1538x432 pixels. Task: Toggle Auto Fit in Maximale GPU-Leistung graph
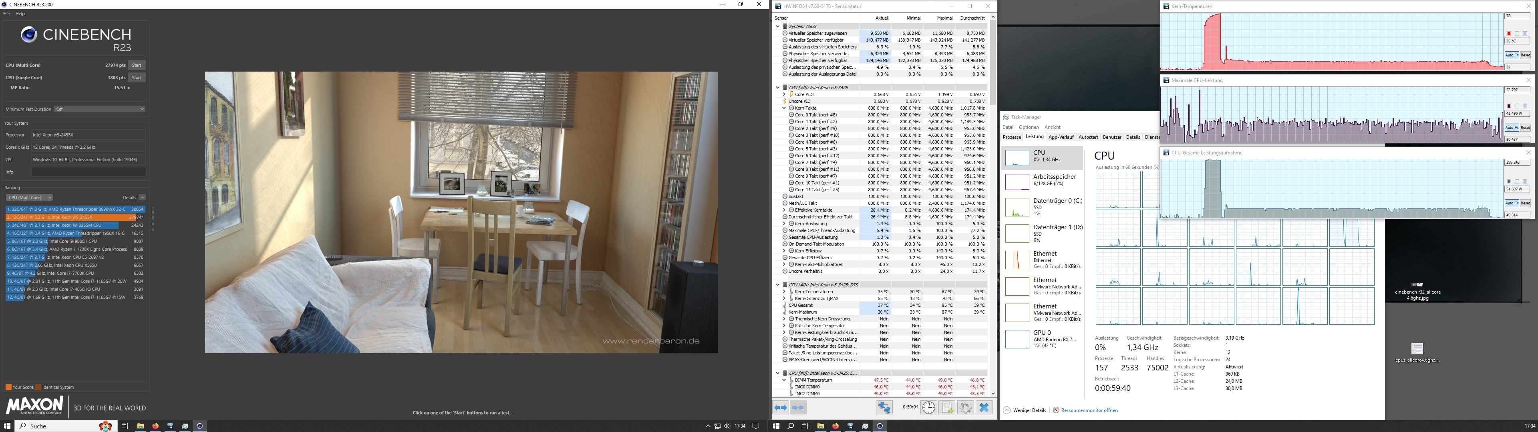point(1512,128)
